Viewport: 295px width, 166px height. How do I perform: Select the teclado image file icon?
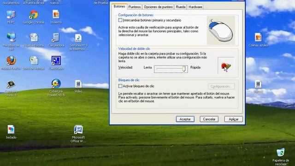tap(11, 130)
